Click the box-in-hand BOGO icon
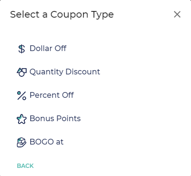Image resolution: width=191 pixels, height=176 pixels. click(x=21, y=142)
